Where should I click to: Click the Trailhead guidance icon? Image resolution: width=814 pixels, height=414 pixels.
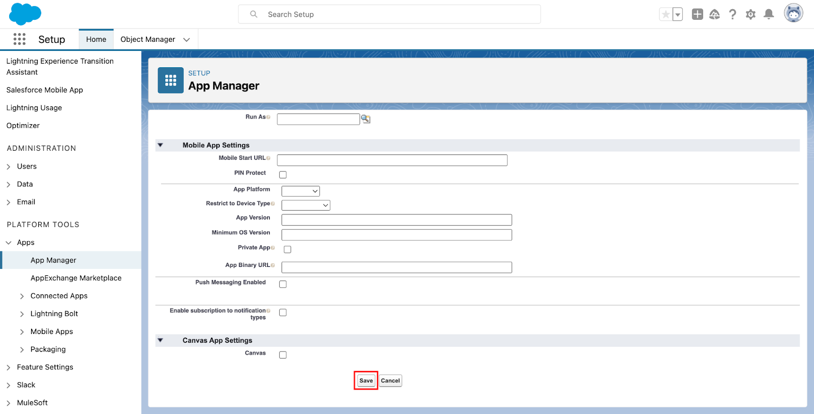715,14
